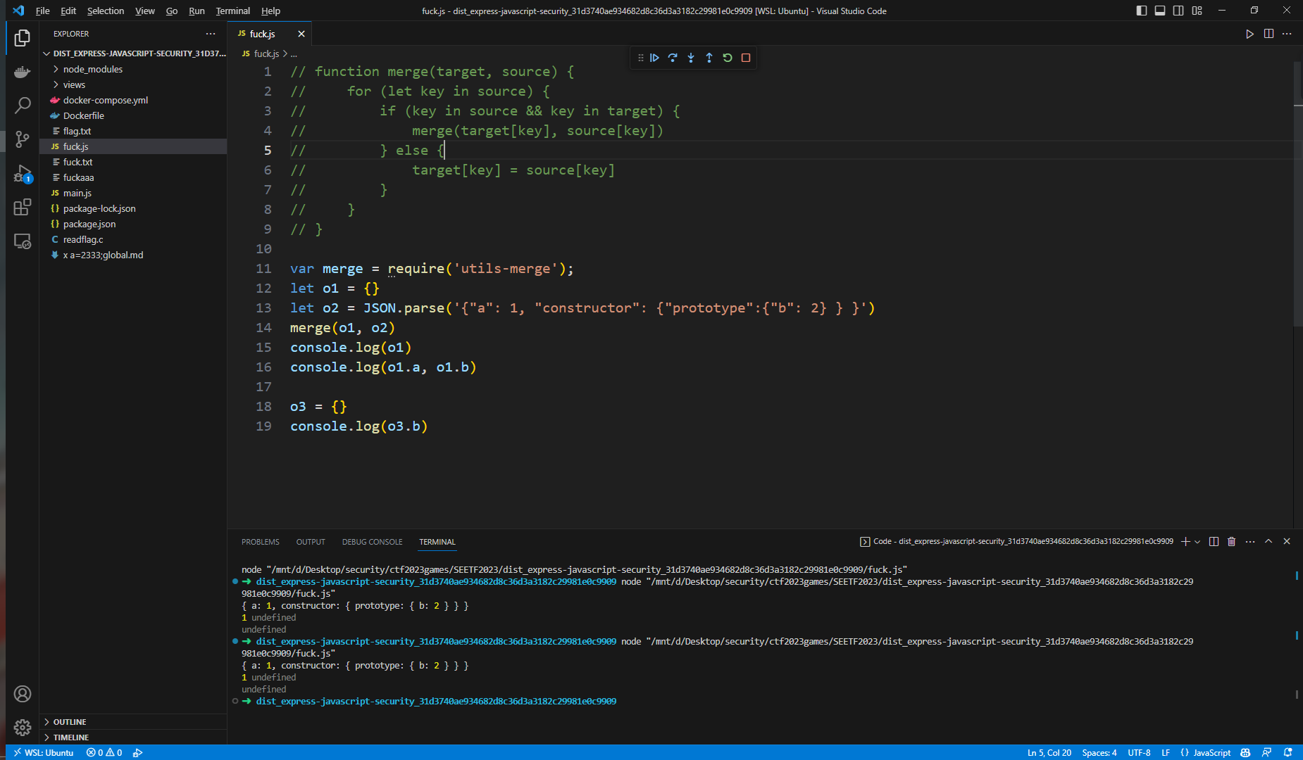Stop the debug session
This screenshot has width=1303, height=760.
pos(746,58)
